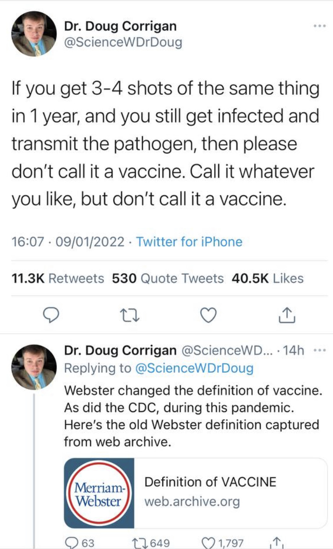
Task: Retweet the reply showing 649 retweets
Action: (x=151, y=543)
